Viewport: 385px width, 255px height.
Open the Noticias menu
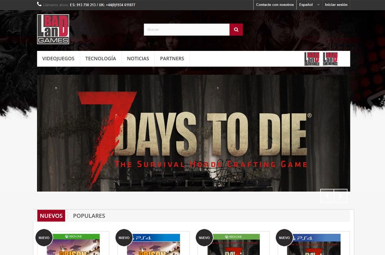138,59
